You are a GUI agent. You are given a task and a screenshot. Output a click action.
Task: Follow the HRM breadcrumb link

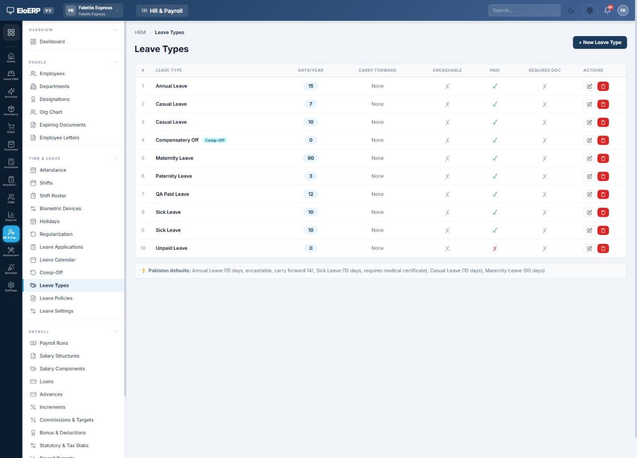point(140,33)
